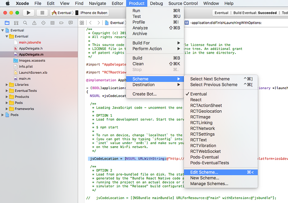Select the checked Eventual scheme
The height and width of the screenshot is (203, 288).
click(x=221, y=94)
